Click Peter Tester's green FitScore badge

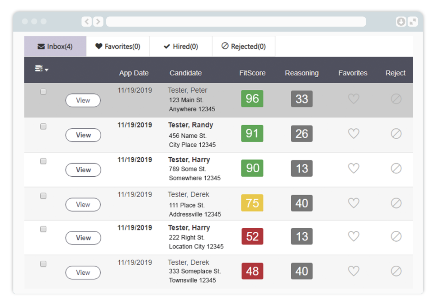pyautogui.click(x=252, y=99)
